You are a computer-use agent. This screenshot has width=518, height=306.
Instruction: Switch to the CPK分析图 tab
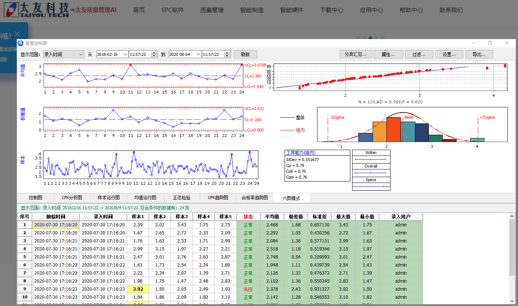click(72, 198)
